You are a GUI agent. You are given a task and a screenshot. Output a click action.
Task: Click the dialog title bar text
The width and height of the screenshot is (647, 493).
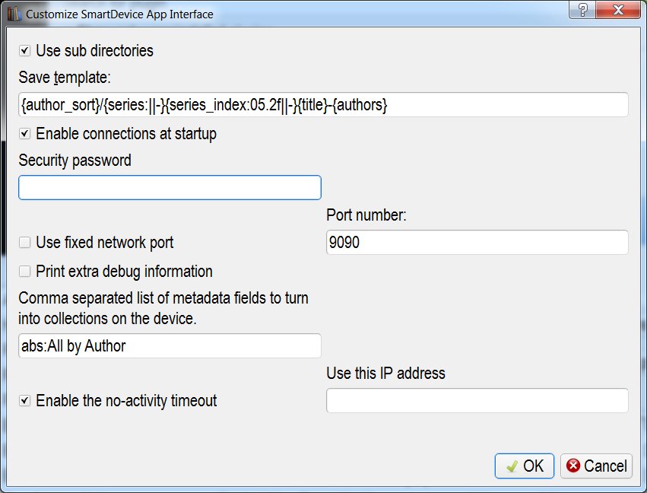pyautogui.click(x=119, y=14)
